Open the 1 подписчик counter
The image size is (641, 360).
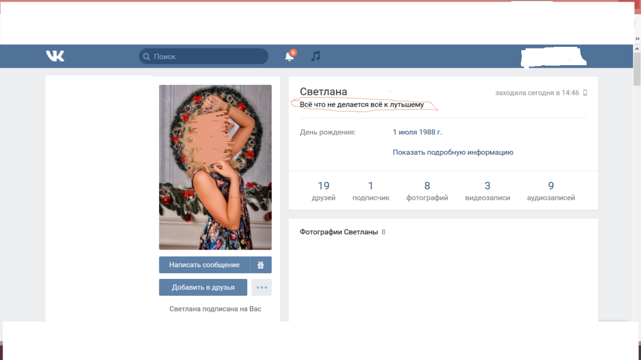pos(371,191)
